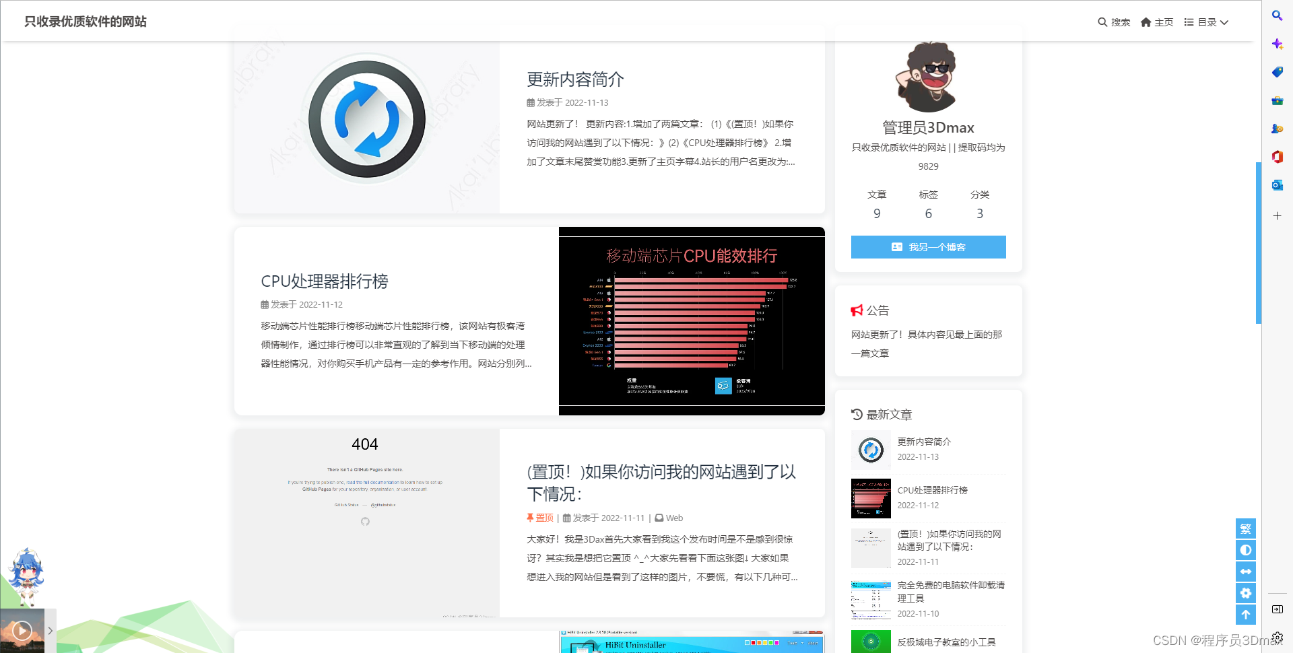Toggle dark mode half-circle button

coord(1246,550)
